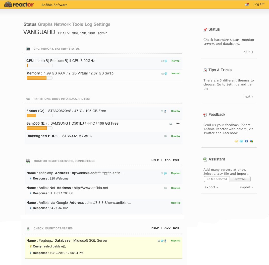Screen dimensions: 269x265
Task: Expand the anfibiaftp Response arrow
Action: tap(31, 179)
